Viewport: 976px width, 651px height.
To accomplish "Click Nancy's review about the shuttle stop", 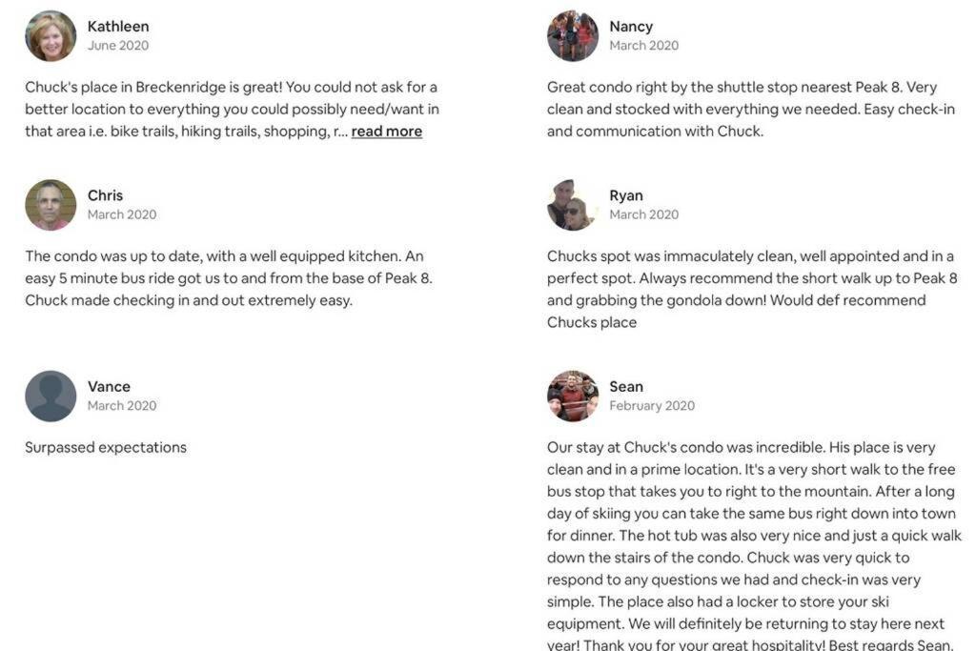I will coord(751,109).
